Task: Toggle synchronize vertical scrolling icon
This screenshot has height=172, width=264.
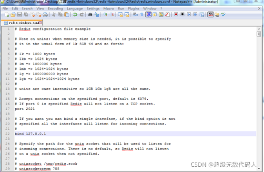Action: 121,15
